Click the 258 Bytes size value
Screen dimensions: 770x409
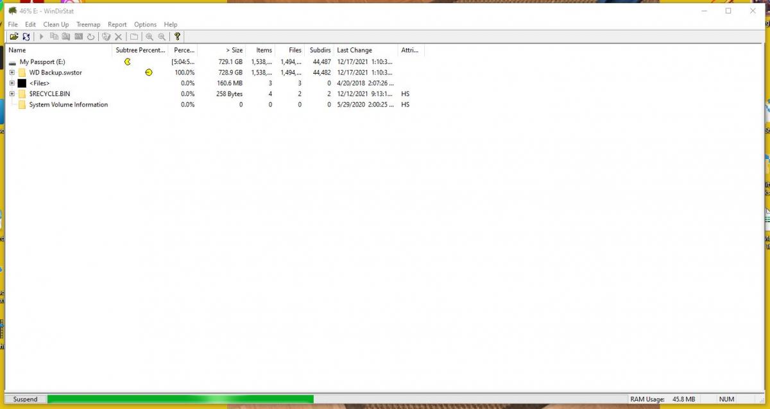point(230,94)
